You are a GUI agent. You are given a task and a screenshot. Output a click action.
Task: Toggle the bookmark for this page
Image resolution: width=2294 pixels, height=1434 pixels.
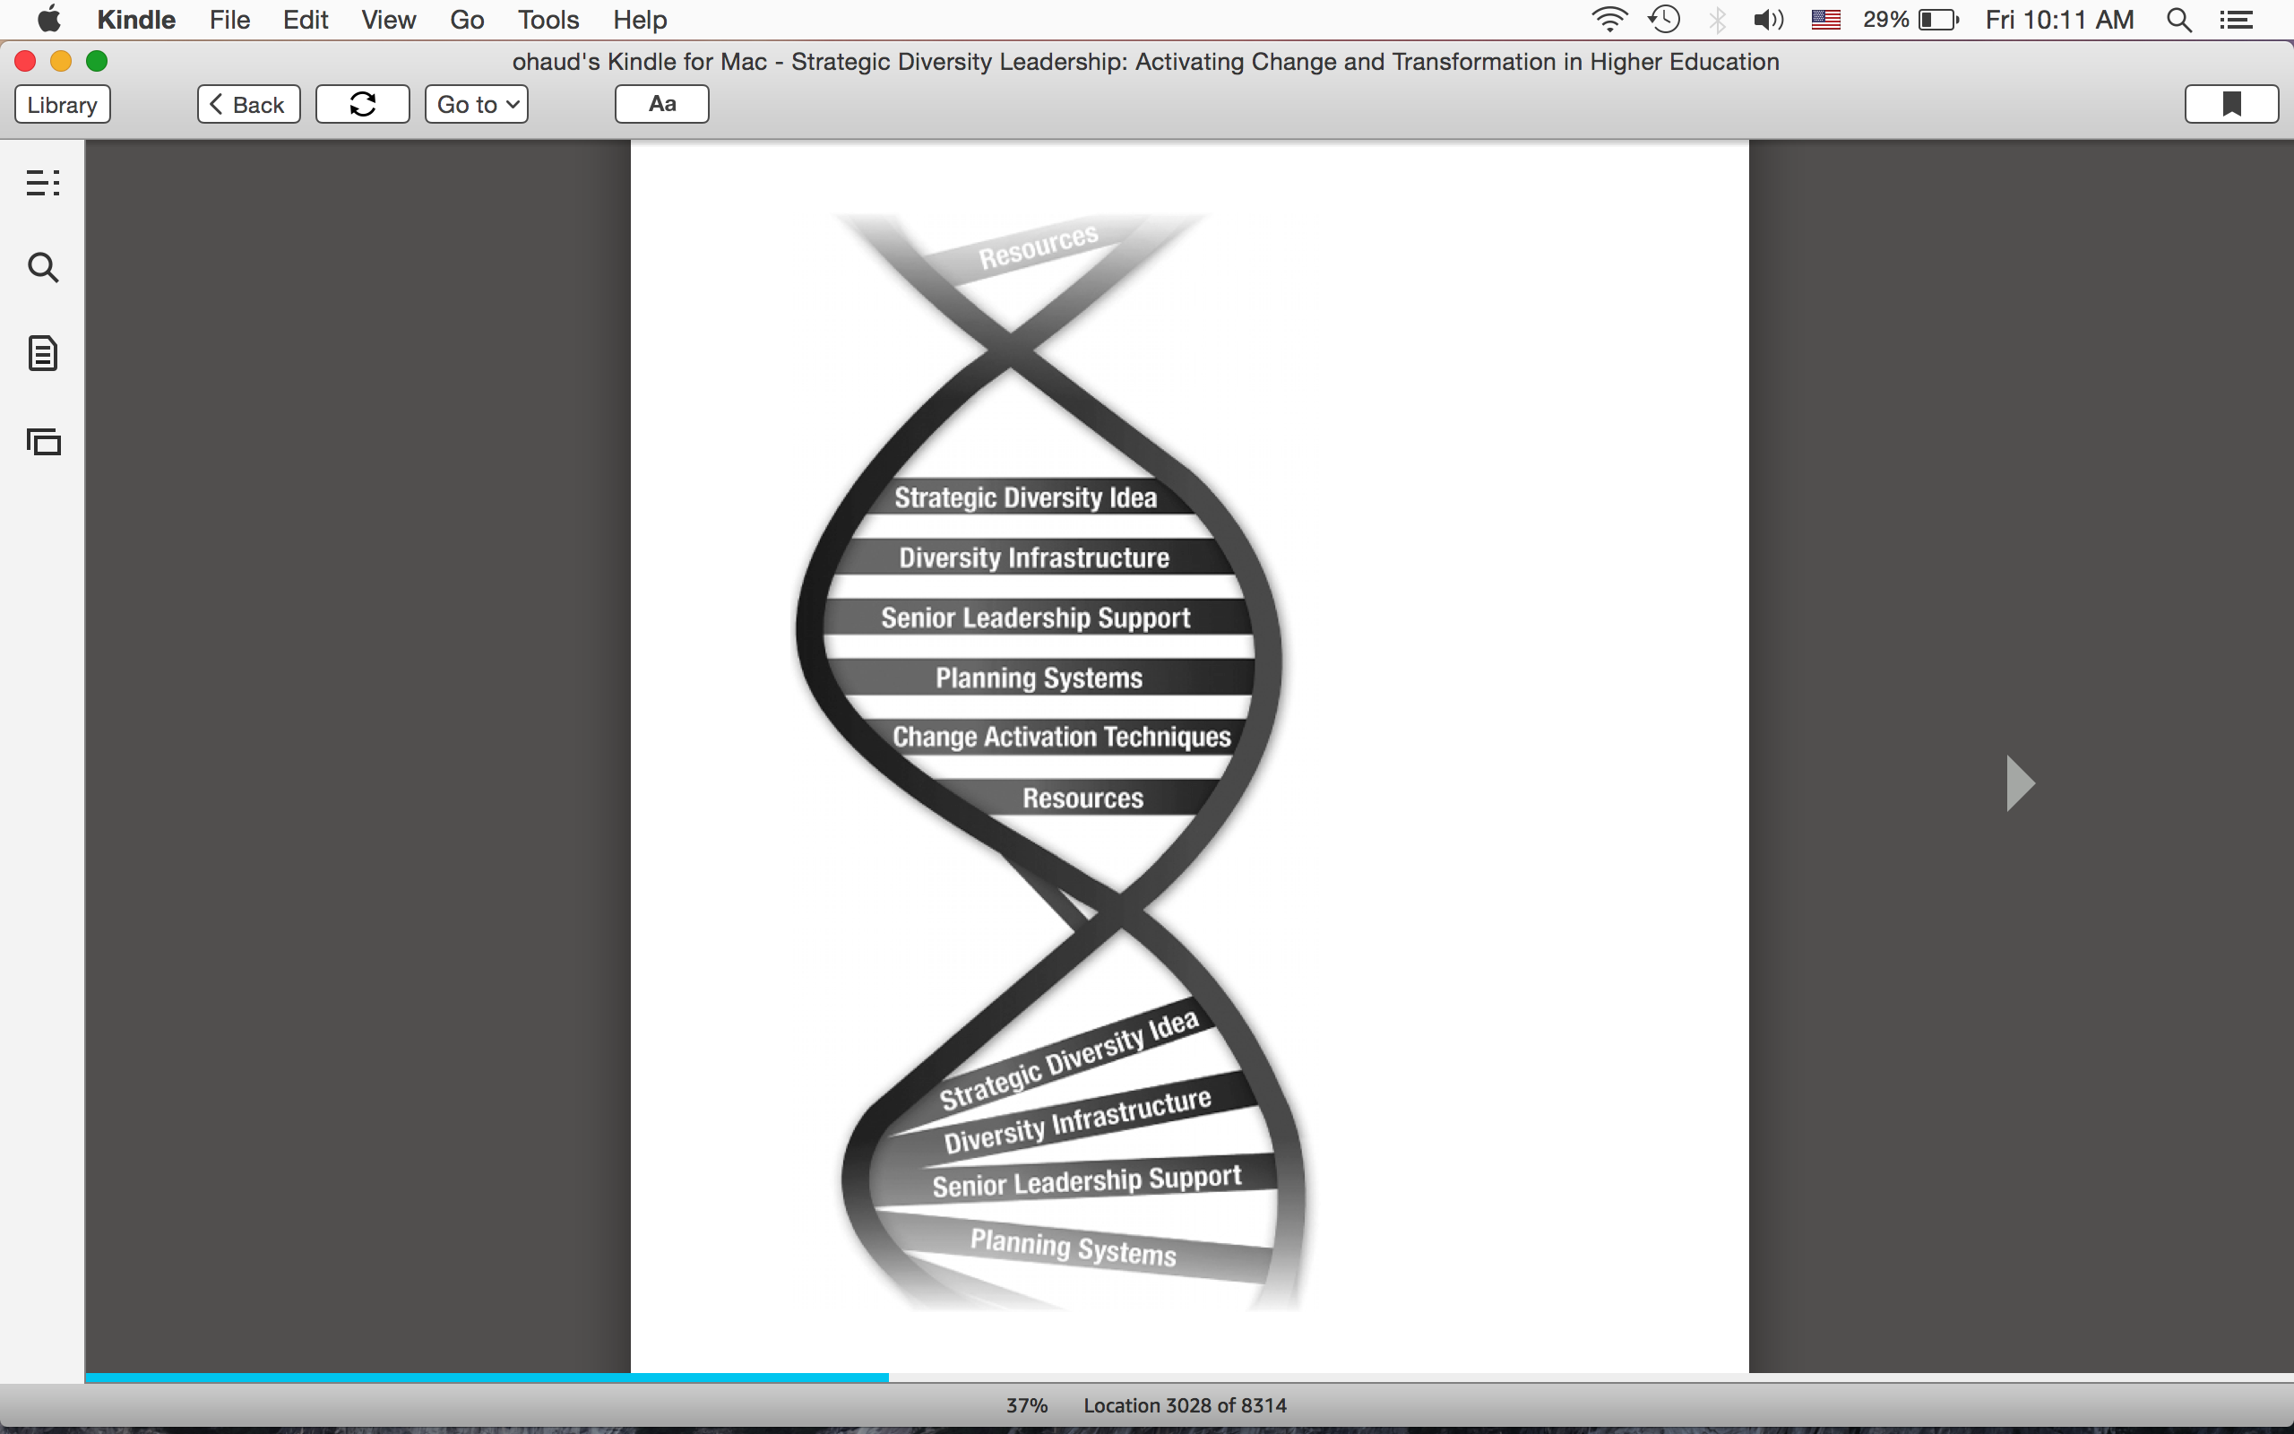coord(2231,104)
